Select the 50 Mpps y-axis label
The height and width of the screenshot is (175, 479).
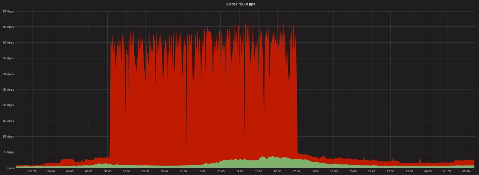click(8, 11)
